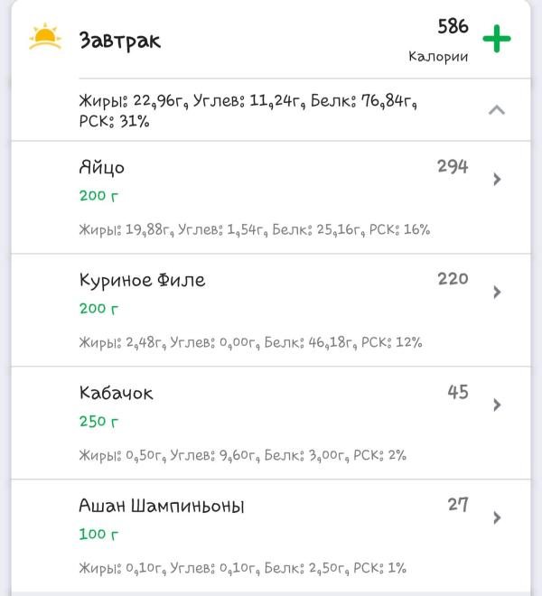The width and height of the screenshot is (542, 596).
Task: Tap the green plus to add breakfast food
Action: [496, 40]
